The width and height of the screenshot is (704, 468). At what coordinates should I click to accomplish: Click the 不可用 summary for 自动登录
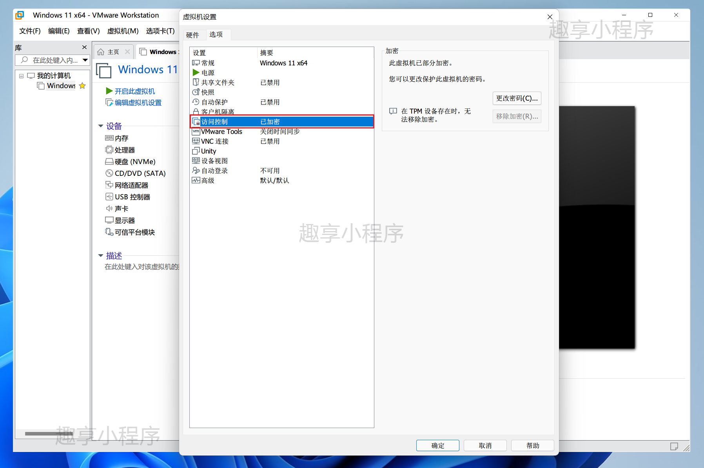coord(270,171)
